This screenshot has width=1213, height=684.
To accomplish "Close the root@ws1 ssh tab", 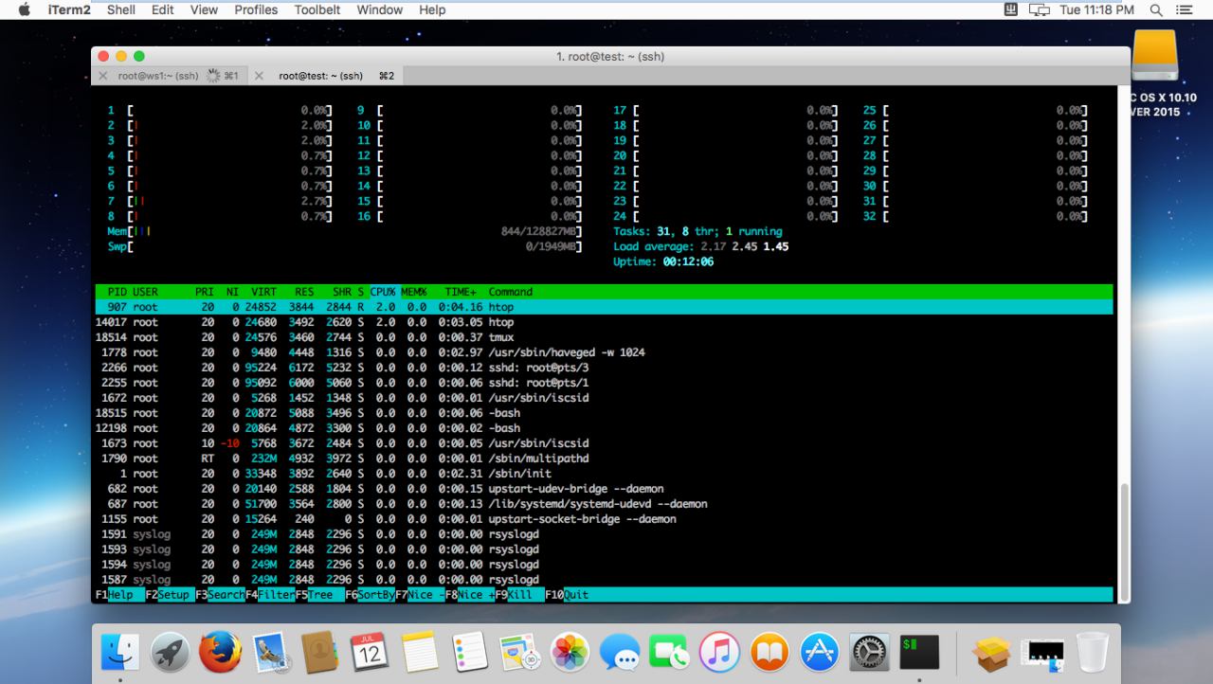I will pos(103,76).
